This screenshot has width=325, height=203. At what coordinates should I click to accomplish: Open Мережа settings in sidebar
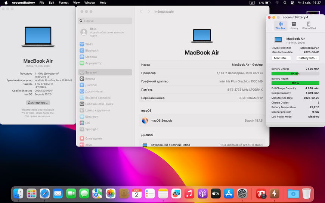(x=105, y=57)
